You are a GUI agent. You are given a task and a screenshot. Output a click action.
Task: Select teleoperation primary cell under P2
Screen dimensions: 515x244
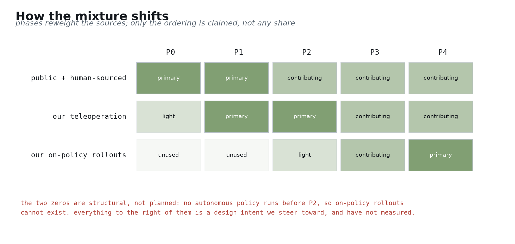coord(305,117)
